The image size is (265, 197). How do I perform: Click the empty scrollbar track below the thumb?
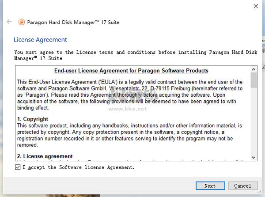click(x=254, y=124)
